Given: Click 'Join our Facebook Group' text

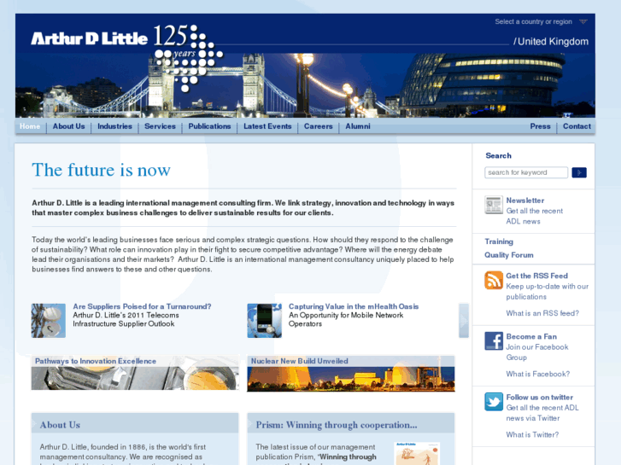Looking at the screenshot, I should pos(536,352).
